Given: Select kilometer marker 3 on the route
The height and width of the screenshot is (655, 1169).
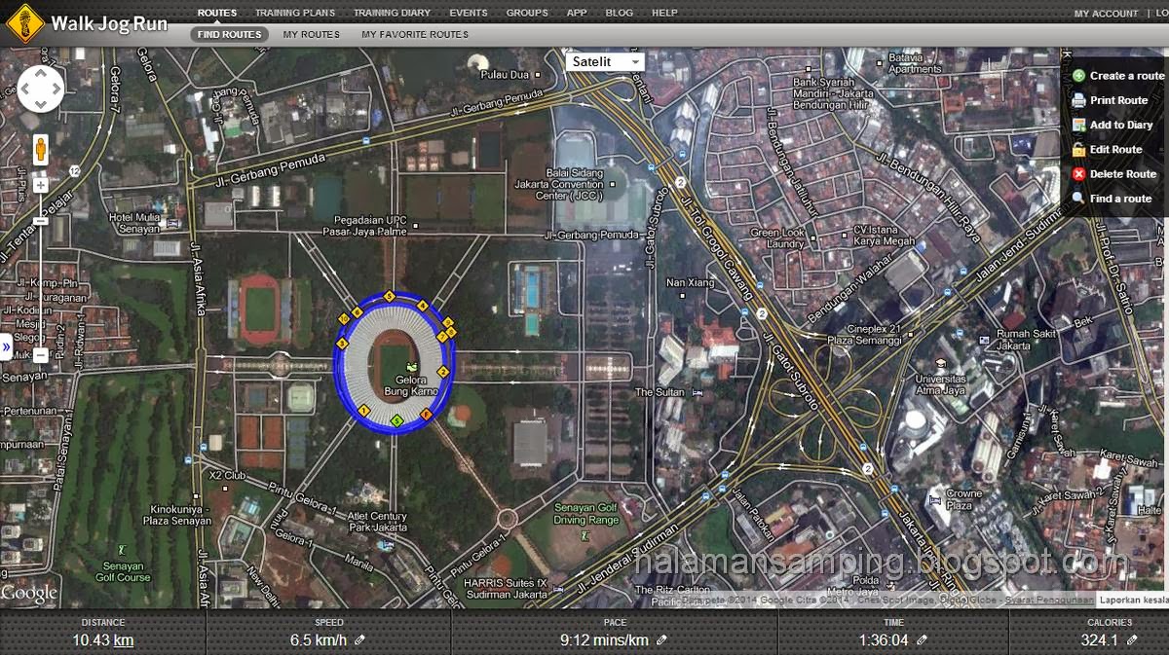Looking at the screenshot, I should pos(342,344).
